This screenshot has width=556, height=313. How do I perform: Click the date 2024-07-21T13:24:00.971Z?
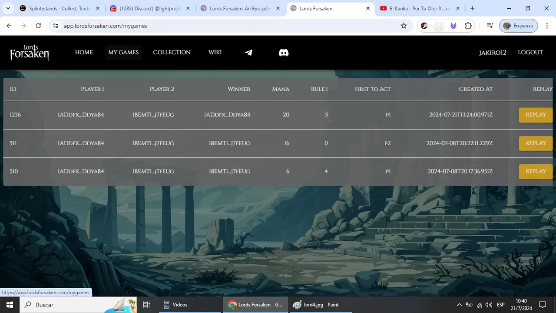coord(461,115)
